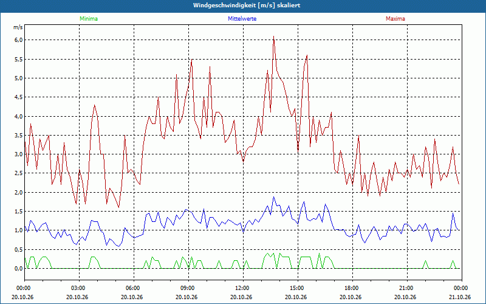Click the 21:00 time axis label
The image size is (486, 304).
[407, 288]
